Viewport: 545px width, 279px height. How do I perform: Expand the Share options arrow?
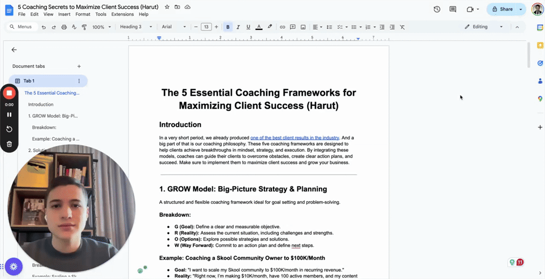(x=521, y=10)
